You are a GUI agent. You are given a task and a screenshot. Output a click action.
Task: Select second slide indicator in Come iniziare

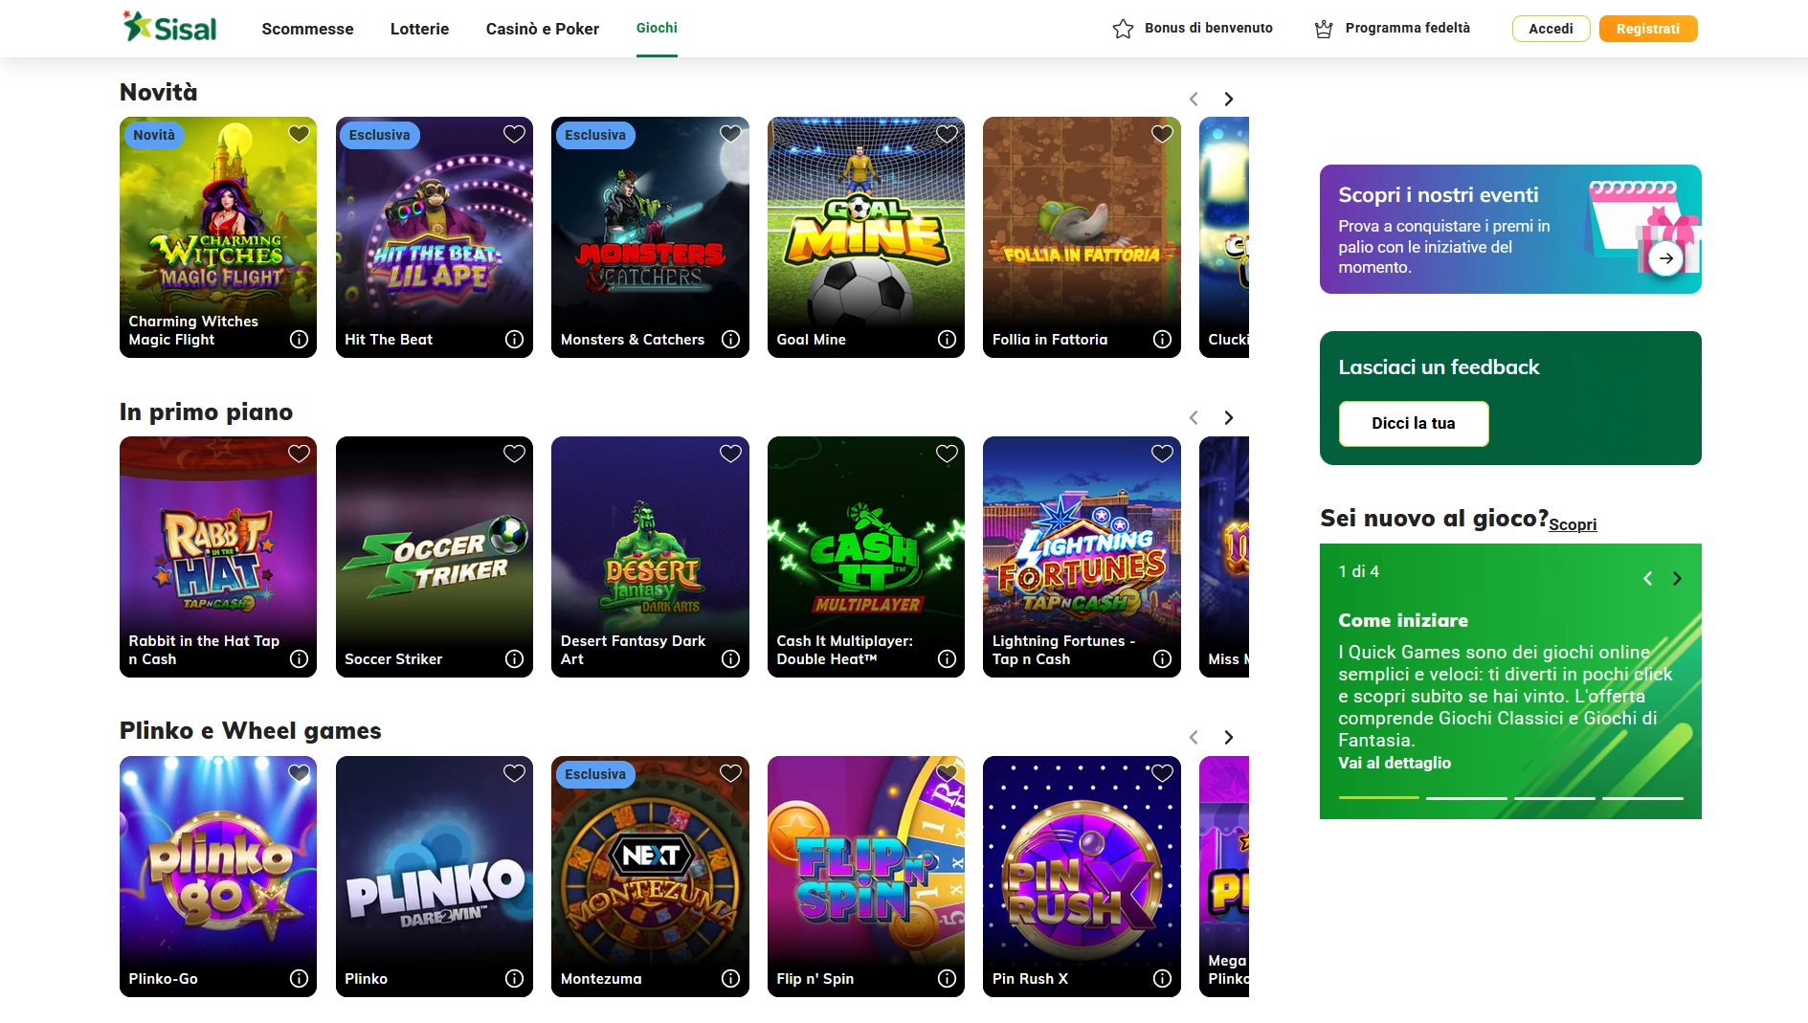(x=1465, y=797)
